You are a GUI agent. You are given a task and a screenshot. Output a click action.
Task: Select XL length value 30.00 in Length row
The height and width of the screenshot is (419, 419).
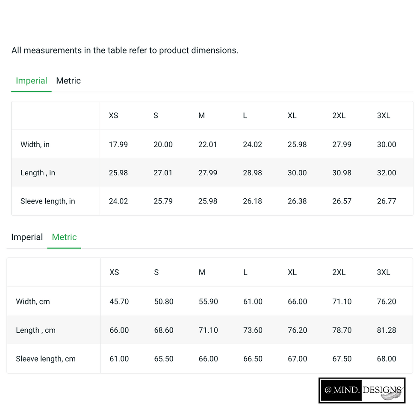[x=297, y=173]
